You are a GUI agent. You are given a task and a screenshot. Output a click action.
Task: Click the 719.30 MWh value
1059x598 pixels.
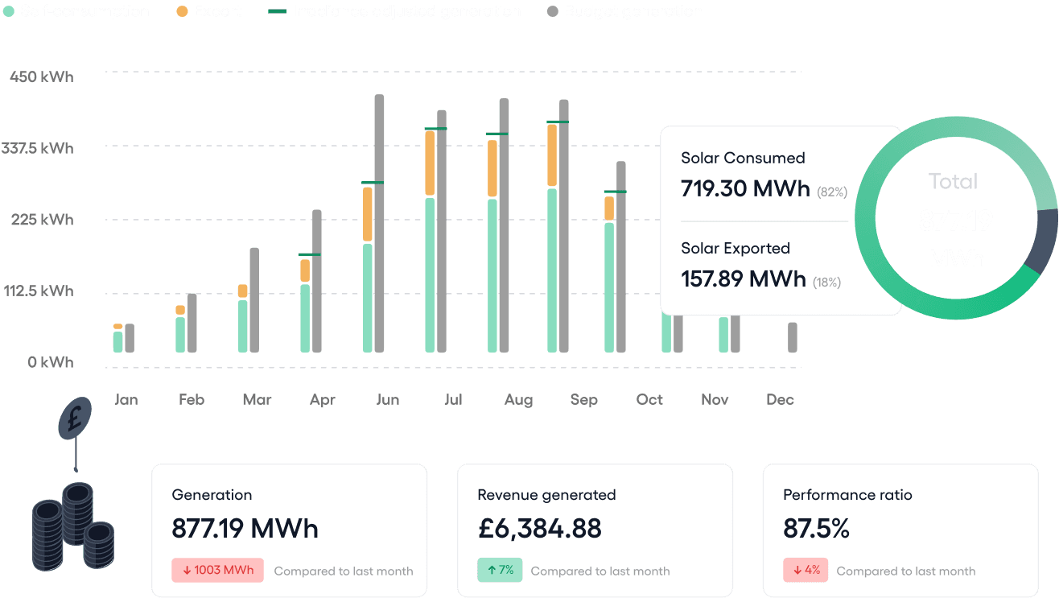click(x=745, y=188)
